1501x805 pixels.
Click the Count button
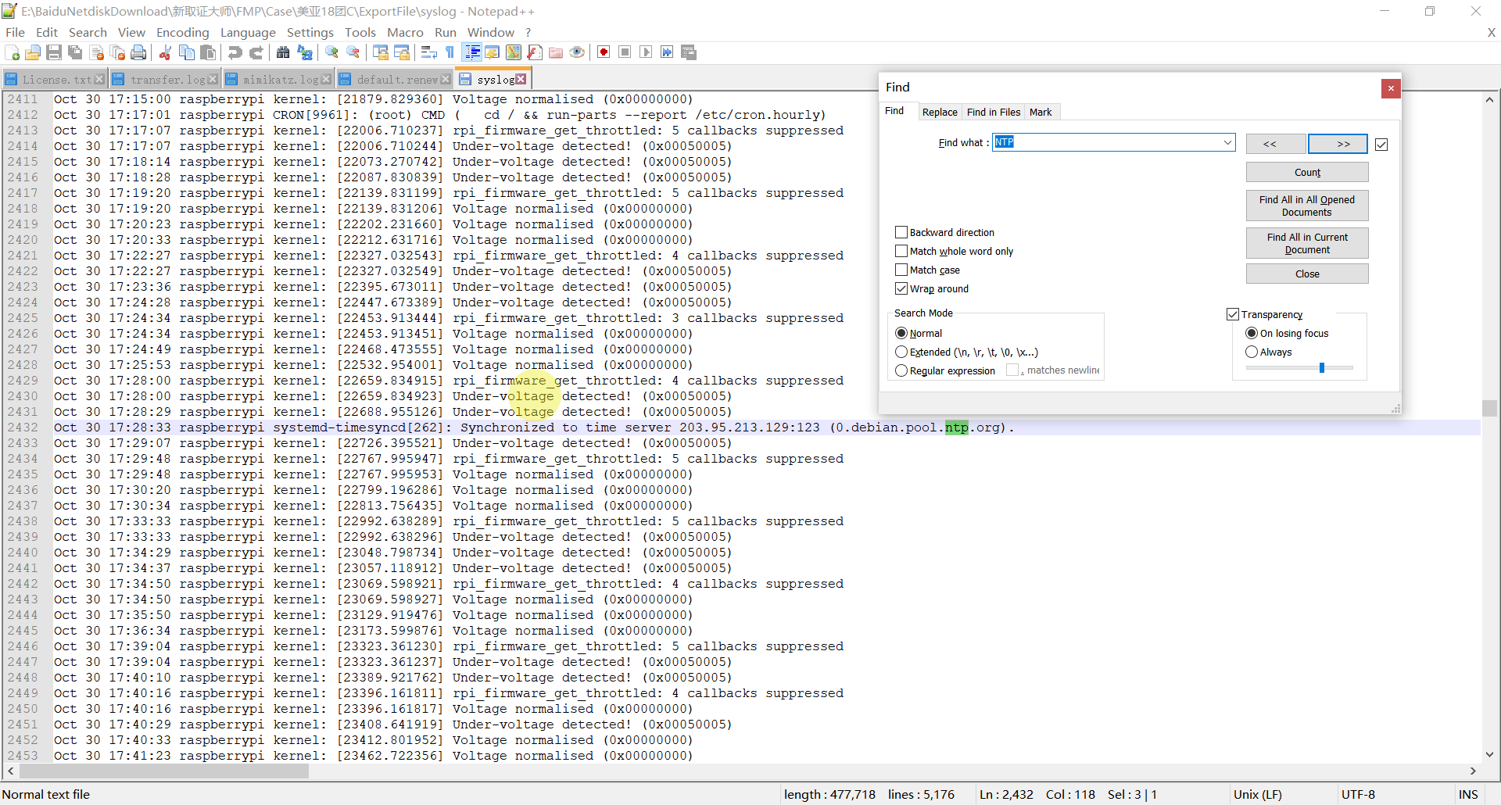(1307, 172)
